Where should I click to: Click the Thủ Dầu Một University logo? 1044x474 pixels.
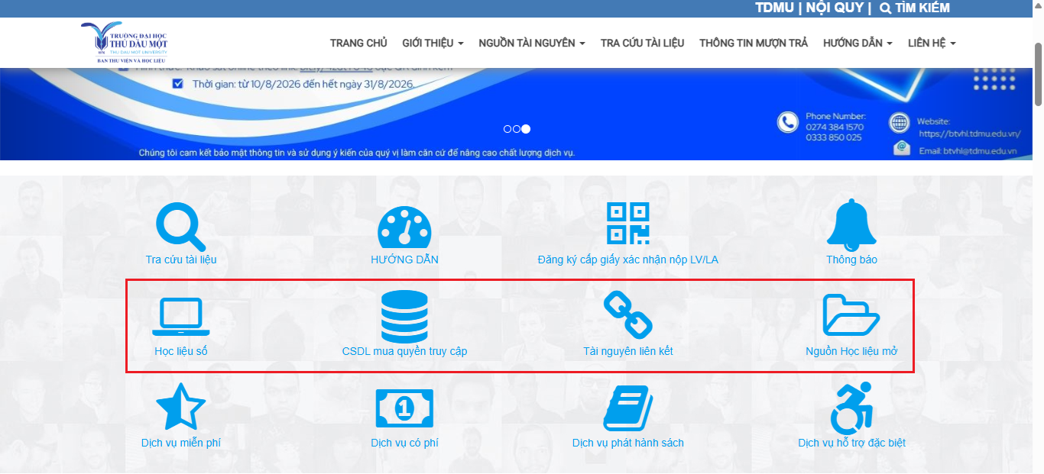point(124,43)
